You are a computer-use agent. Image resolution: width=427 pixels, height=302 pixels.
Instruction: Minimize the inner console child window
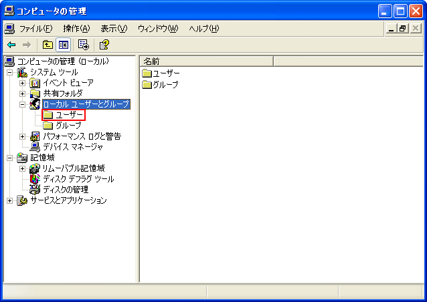click(x=391, y=29)
